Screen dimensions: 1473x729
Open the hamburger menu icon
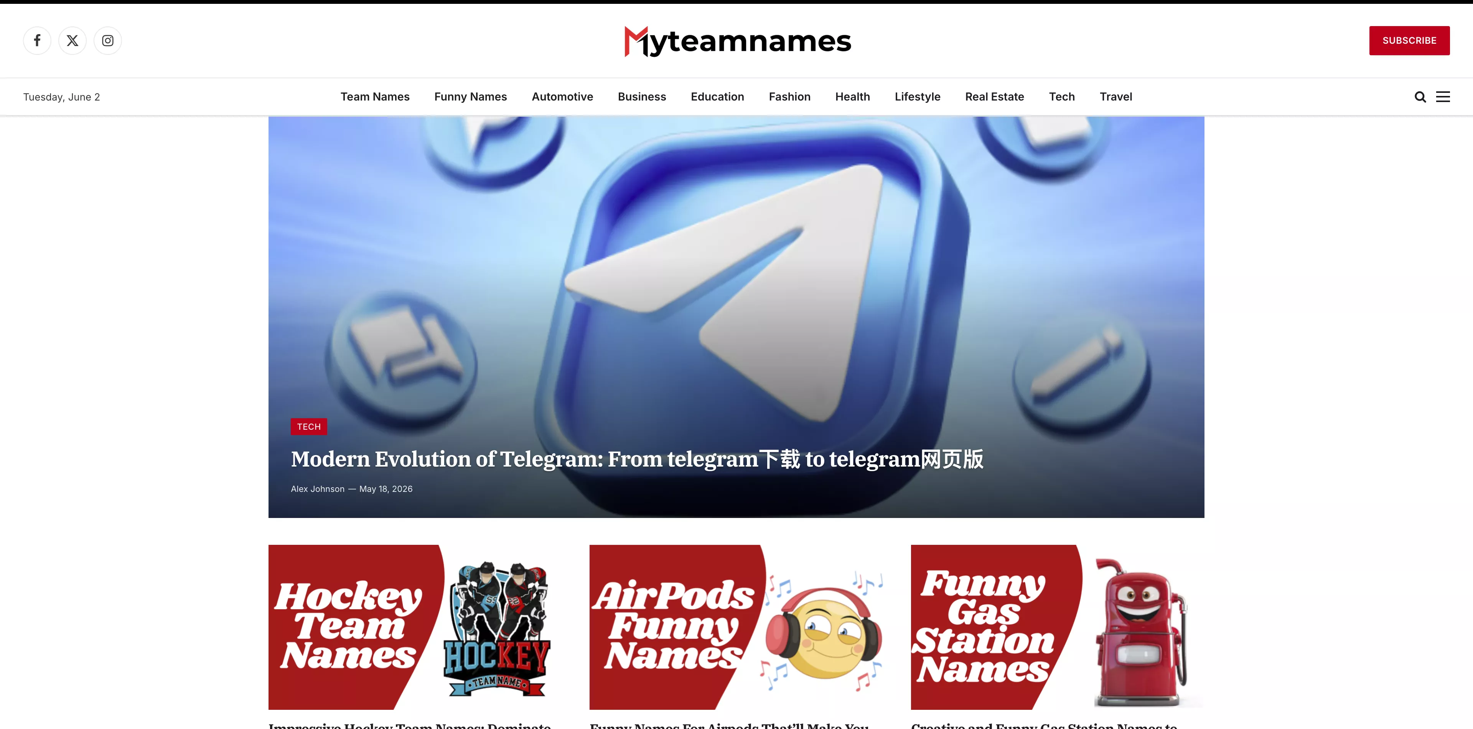point(1443,97)
